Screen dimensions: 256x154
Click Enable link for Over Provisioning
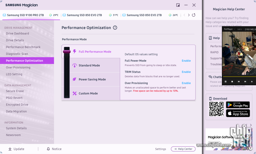pos(186,83)
